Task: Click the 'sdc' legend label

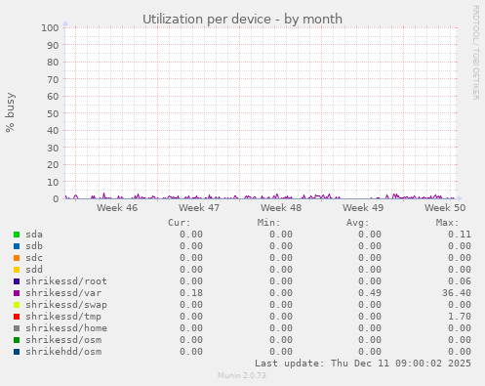Action: (34, 258)
